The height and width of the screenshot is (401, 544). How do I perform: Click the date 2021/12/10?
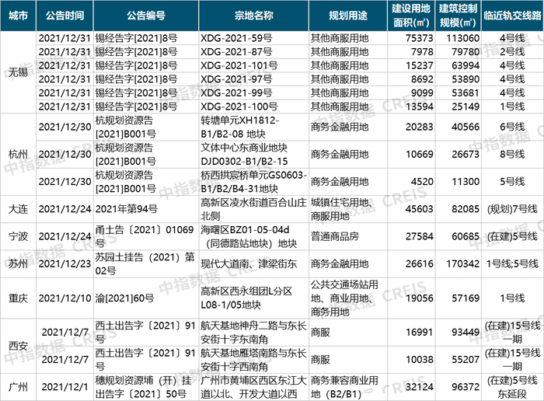[65, 298]
